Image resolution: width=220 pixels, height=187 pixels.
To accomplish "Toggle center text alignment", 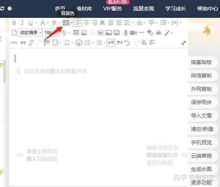I will [x=86, y=22].
